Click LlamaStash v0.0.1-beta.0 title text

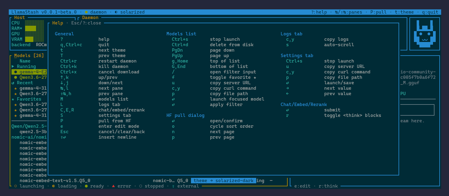point(44,12)
